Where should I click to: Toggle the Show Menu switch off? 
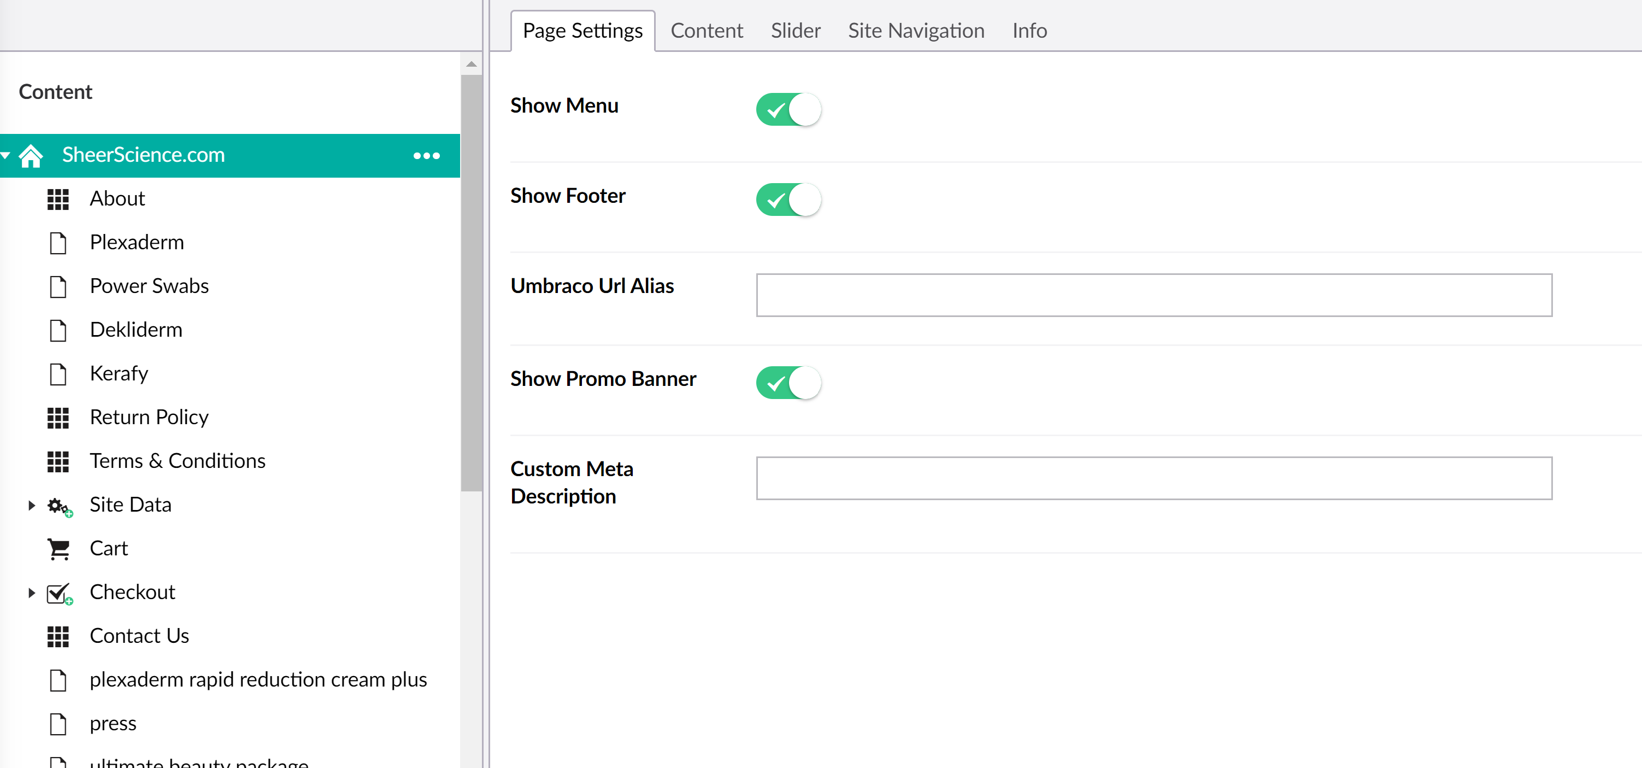coord(788,110)
